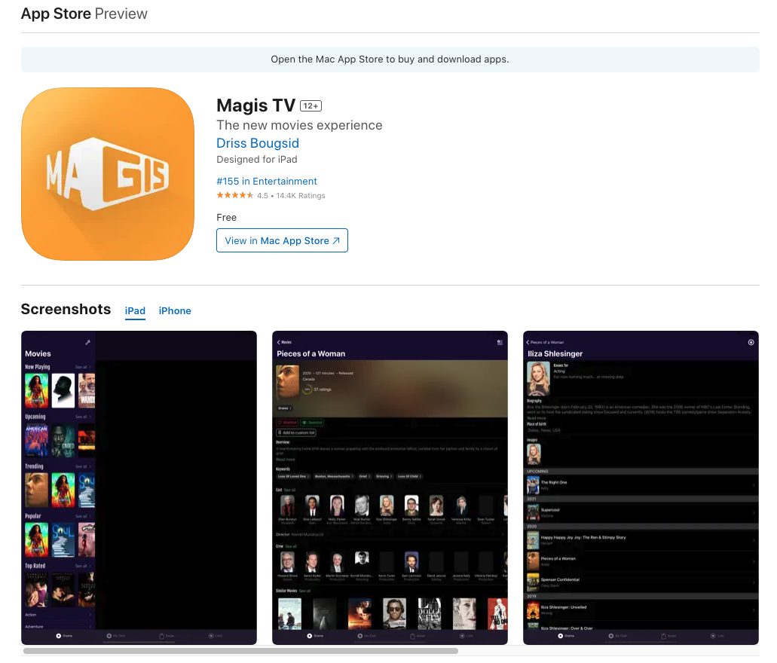Open the Pieces of a Woman screenshot
The width and height of the screenshot is (777, 663).
click(x=390, y=487)
